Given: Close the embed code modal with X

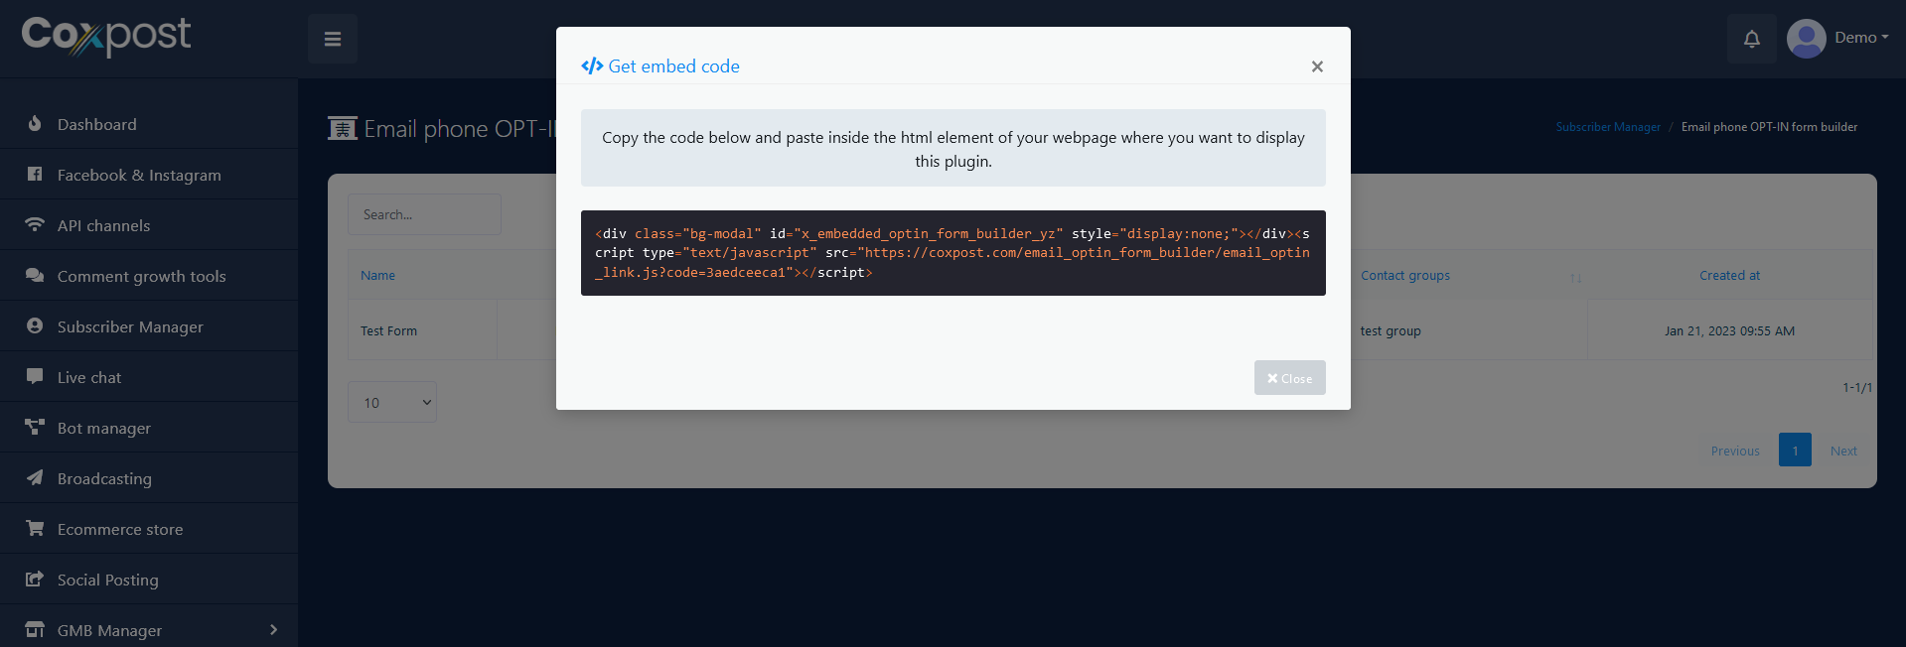Looking at the screenshot, I should tap(1317, 66).
